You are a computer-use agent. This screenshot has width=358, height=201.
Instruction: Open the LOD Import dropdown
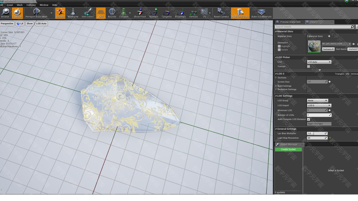[319, 106]
